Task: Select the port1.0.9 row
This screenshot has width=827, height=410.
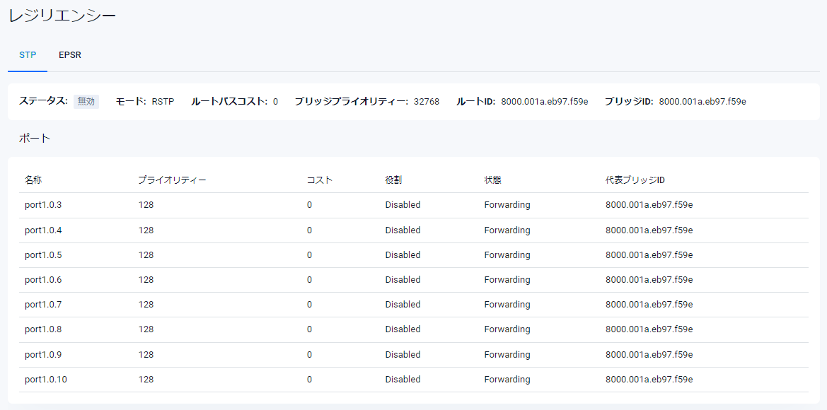Action: coord(43,355)
